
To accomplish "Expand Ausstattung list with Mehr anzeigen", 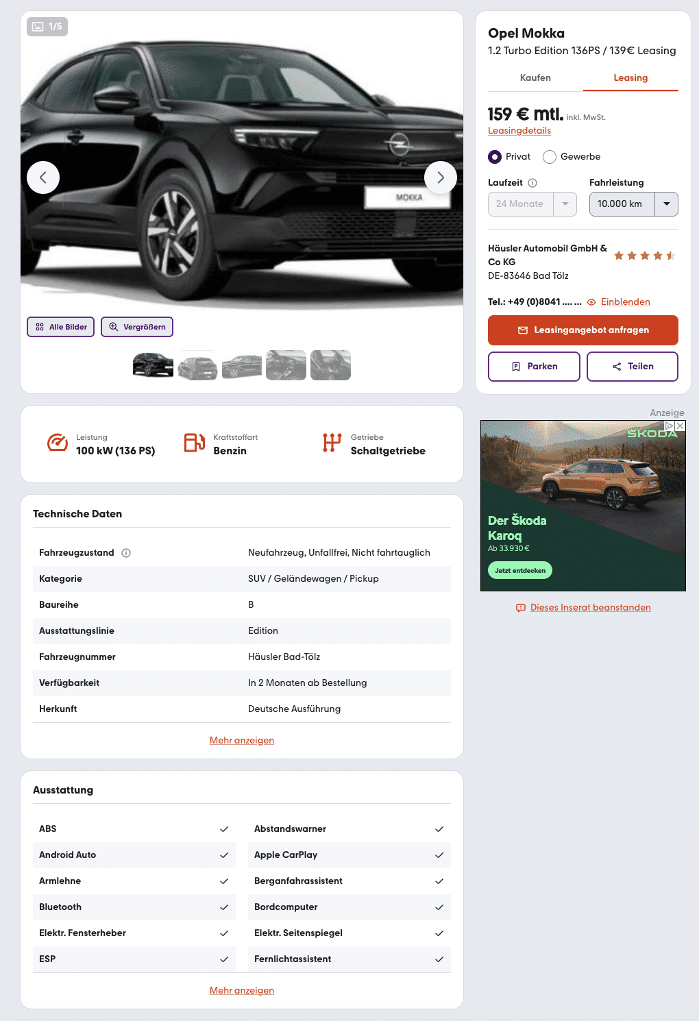I will 242,990.
